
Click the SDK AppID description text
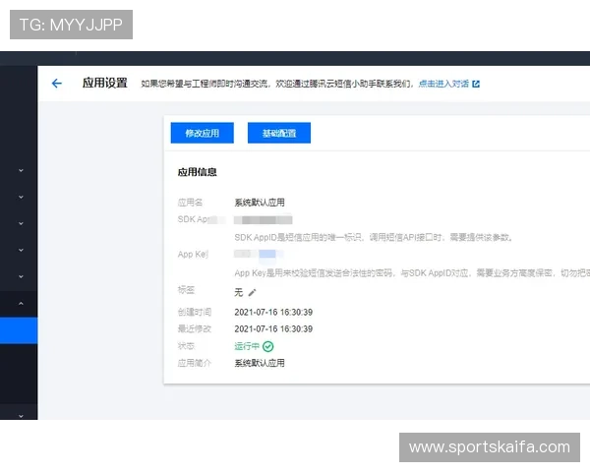tap(374, 237)
